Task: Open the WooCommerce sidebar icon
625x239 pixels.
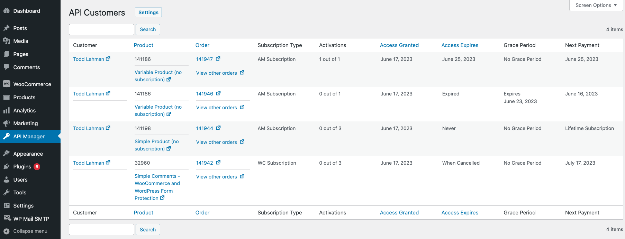Action: 7,84
